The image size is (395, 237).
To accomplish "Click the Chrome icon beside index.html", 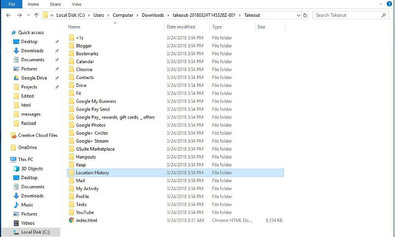I will (72, 220).
